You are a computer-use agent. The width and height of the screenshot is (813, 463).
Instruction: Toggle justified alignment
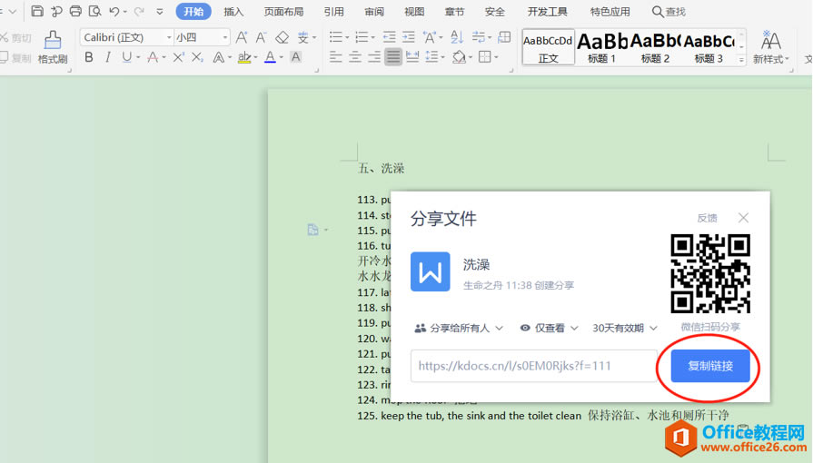point(393,57)
